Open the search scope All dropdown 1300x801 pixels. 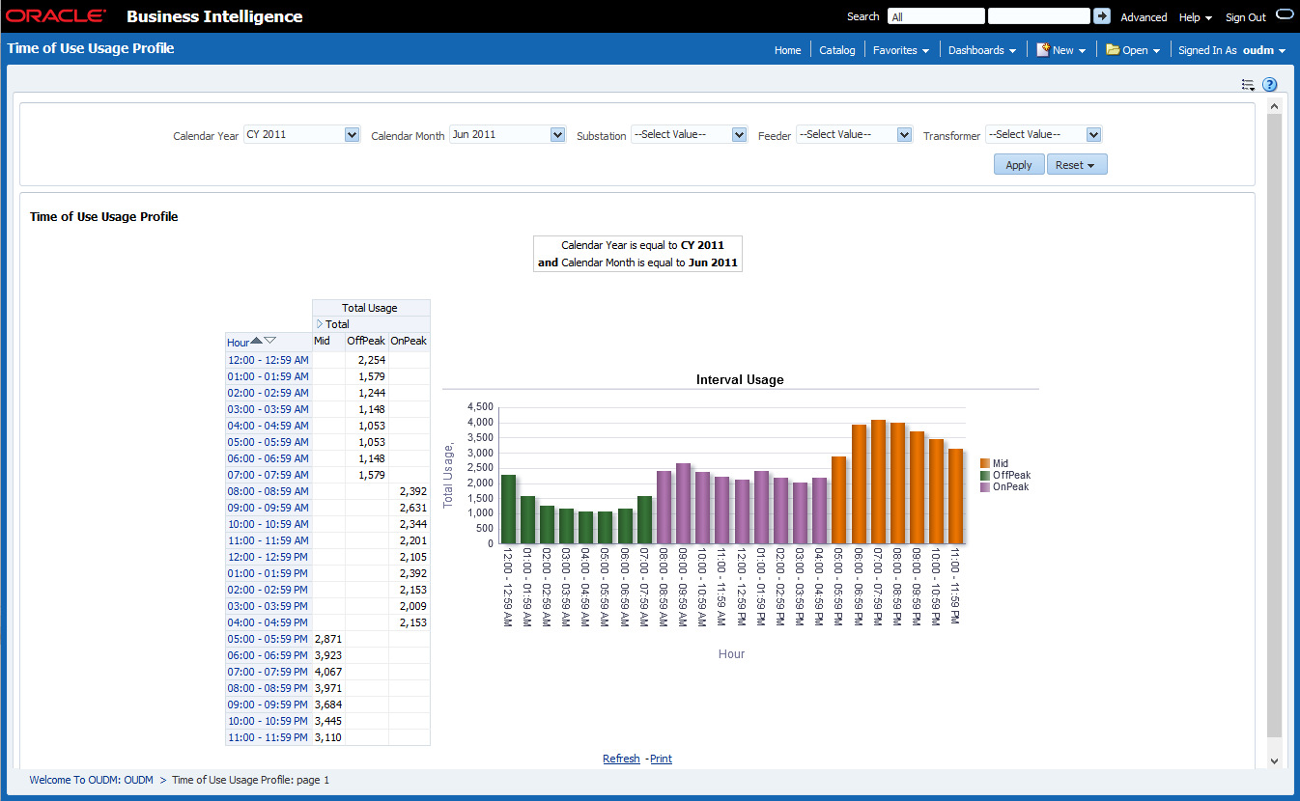point(937,16)
